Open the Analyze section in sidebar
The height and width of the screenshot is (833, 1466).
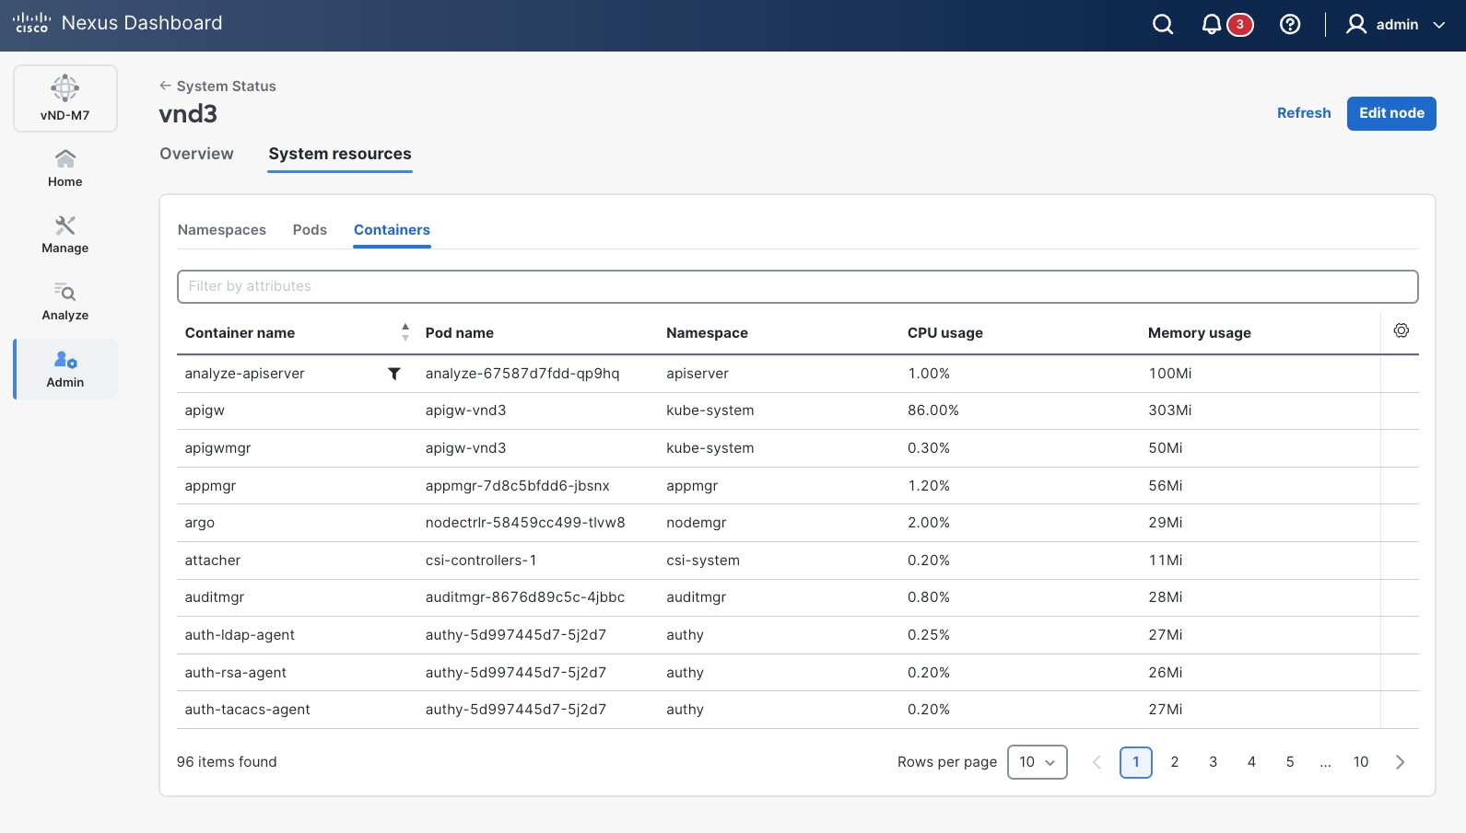65,302
